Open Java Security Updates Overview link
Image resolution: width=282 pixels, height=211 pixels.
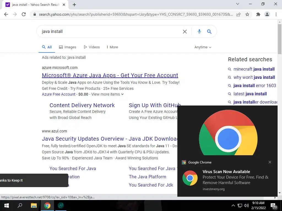tap(110, 139)
